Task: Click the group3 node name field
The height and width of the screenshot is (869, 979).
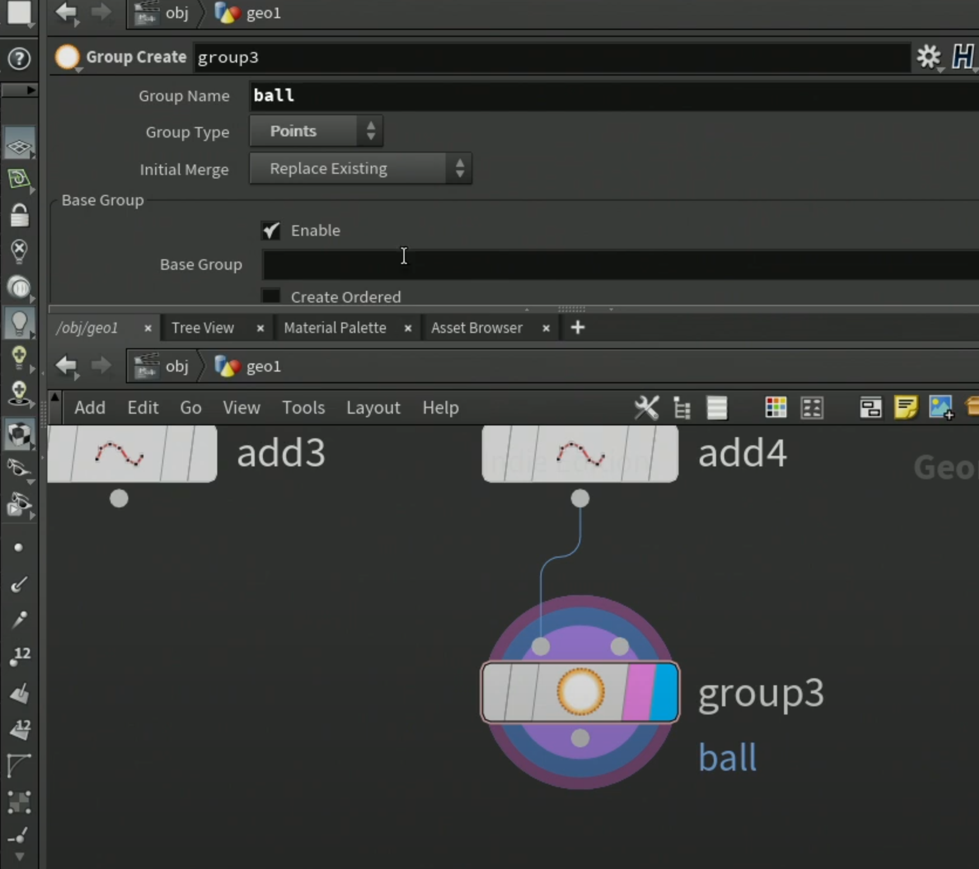Action: point(552,57)
